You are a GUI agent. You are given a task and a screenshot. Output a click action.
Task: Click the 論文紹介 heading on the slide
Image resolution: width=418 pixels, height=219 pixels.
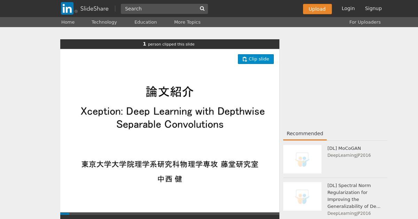170,92
